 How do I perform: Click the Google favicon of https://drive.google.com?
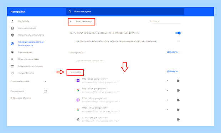[78, 110]
